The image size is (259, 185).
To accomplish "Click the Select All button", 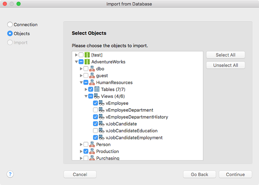I will pos(225,55).
